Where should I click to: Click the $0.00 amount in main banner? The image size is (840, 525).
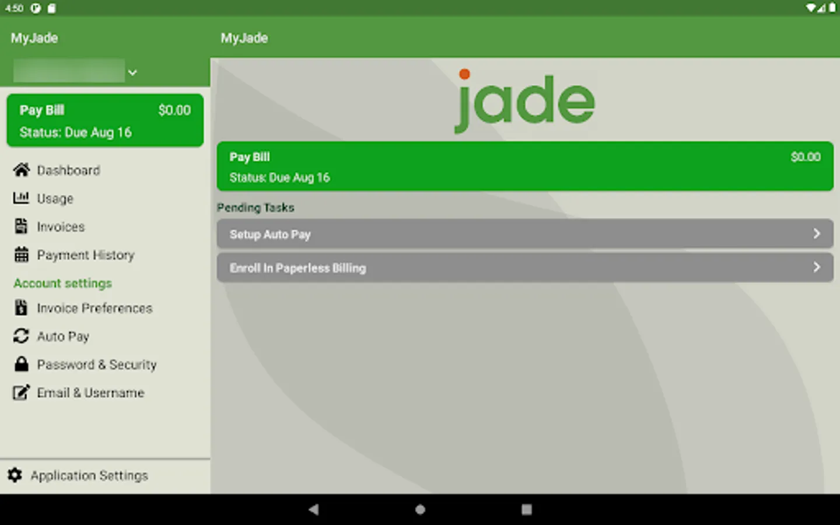(x=806, y=157)
